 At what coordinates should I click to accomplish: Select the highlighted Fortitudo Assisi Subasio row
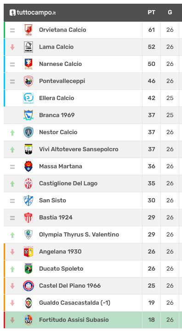click(93, 320)
